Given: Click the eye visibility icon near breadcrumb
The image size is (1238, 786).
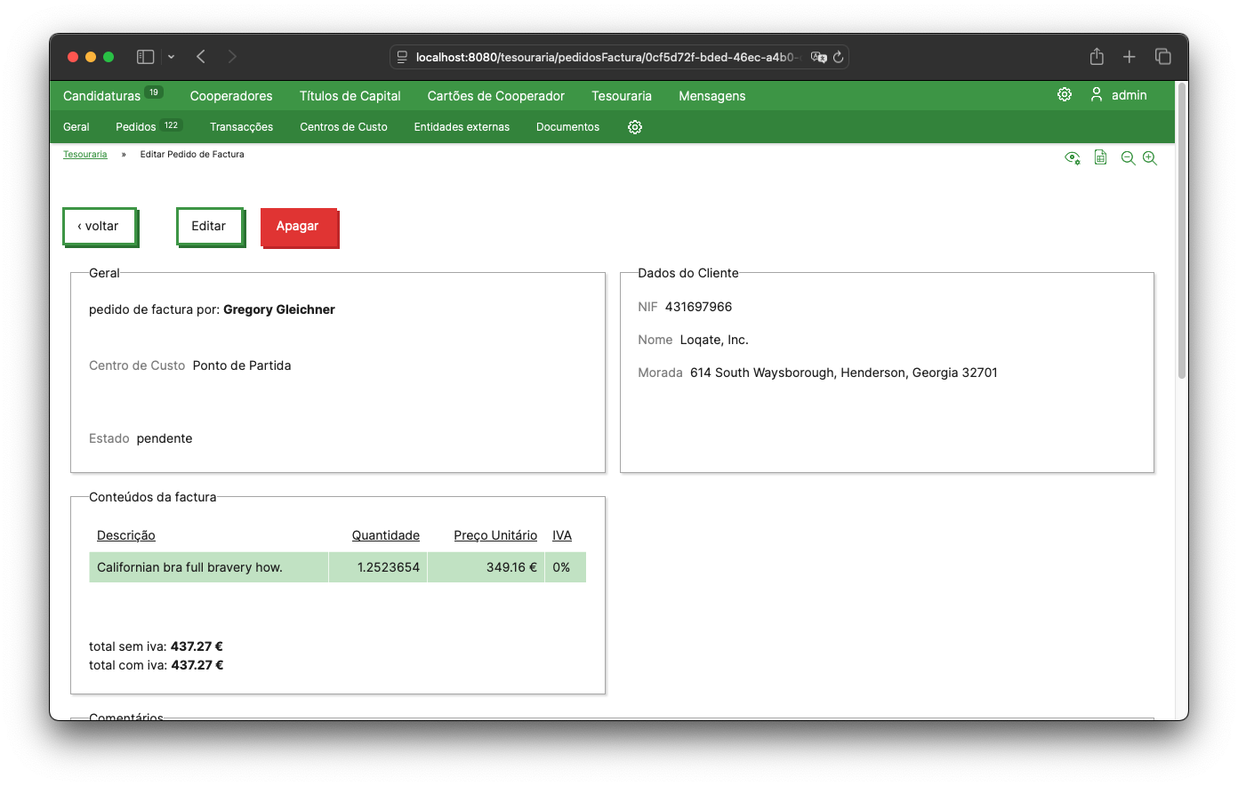Looking at the screenshot, I should coord(1073,158).
